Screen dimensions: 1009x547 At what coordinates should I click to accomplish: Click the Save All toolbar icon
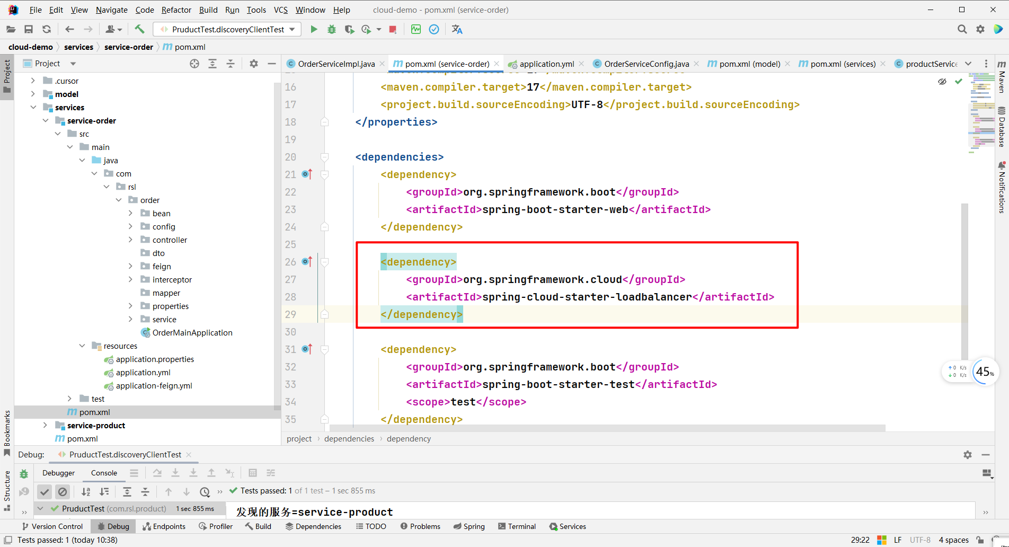coord(29,30)
